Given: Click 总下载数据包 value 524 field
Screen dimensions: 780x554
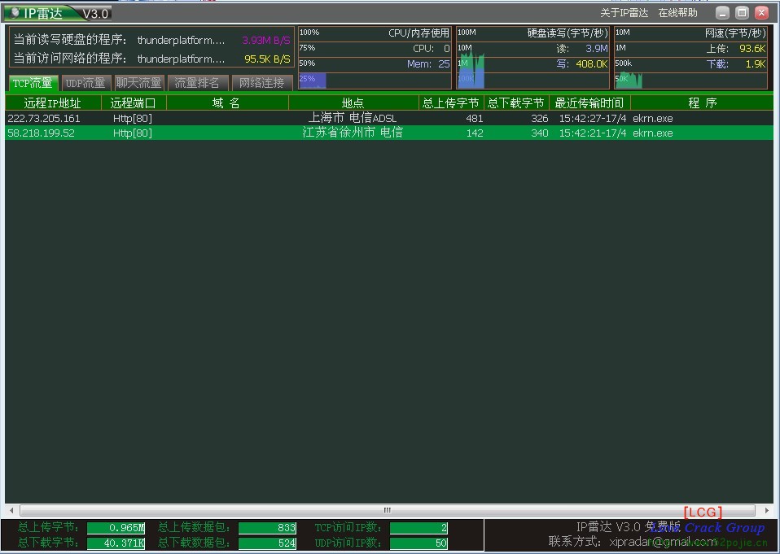Looking at the screenshot, I should (268, 543).
